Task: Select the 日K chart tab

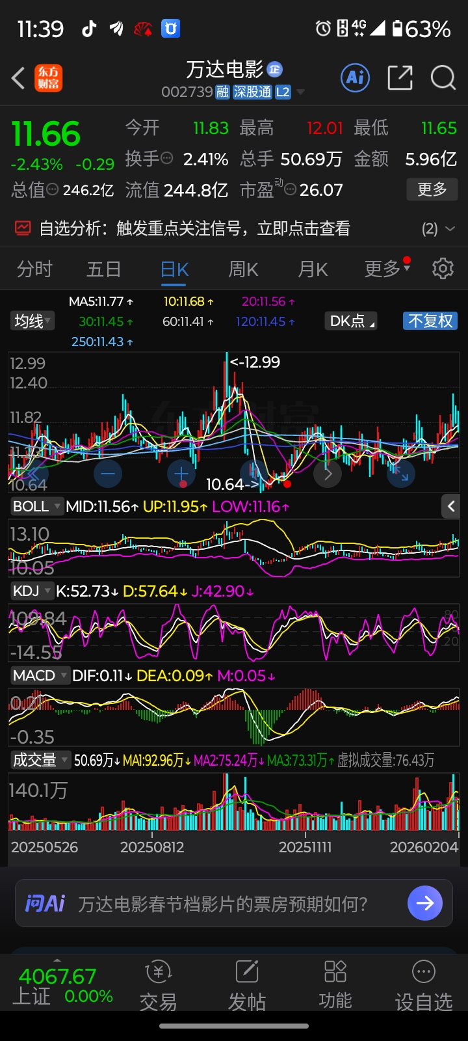Action: coord(174,269)
